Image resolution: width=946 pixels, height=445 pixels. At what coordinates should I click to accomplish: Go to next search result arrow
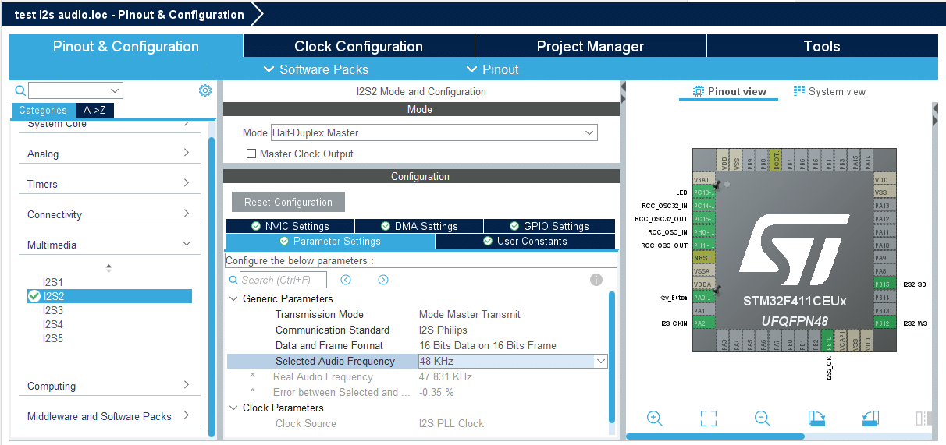pyautogui.click(x=383, y=280)
